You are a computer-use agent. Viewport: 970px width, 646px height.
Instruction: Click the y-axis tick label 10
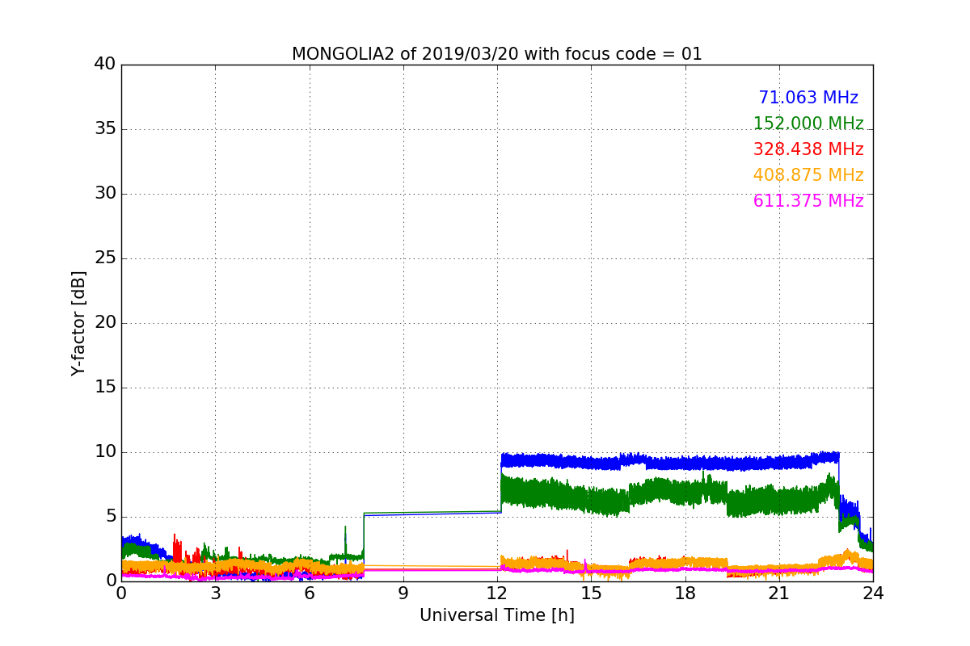coord(105,452)
